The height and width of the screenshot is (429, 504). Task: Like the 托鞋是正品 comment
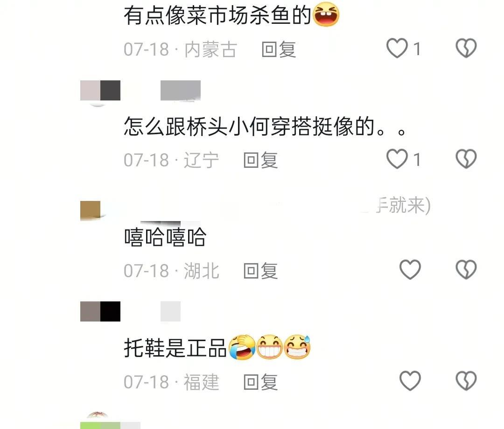pos(410,381)
